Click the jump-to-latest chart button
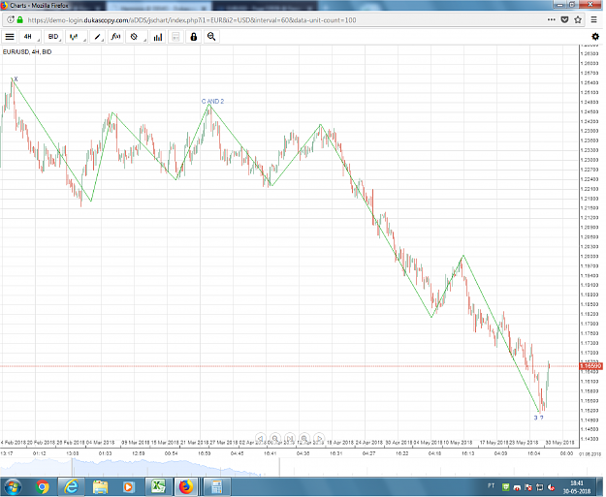 tap(290, 438)
